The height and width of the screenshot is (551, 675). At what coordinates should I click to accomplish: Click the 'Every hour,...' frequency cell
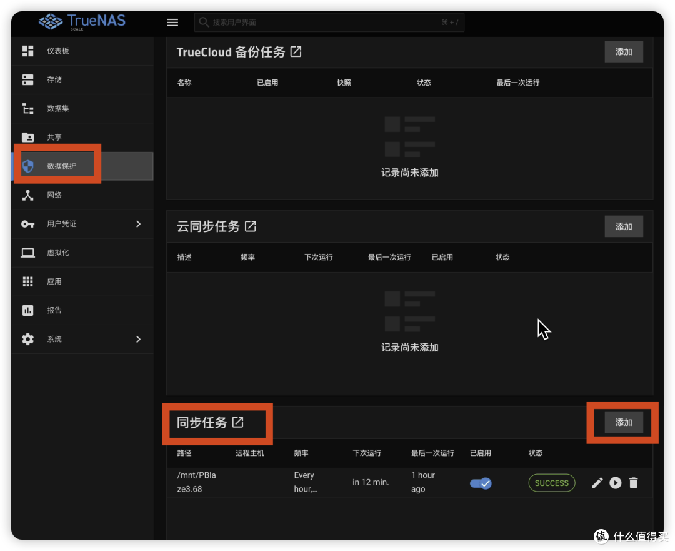306,482
